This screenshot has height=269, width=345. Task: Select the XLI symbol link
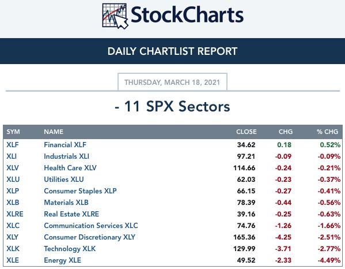(x=12, y=156)
